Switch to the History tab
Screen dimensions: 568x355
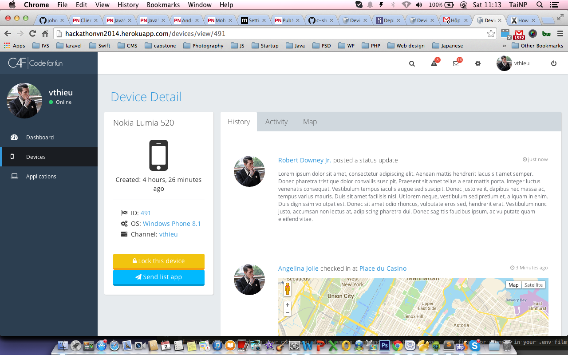[x=239, y=122]
